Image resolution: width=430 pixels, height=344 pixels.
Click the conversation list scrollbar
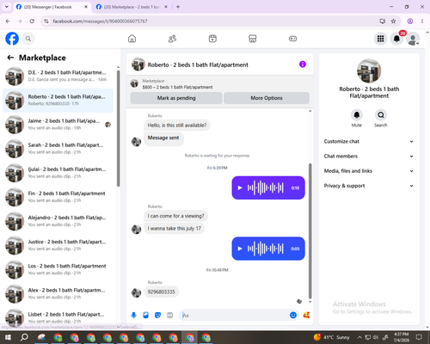(x=119, y=129)
